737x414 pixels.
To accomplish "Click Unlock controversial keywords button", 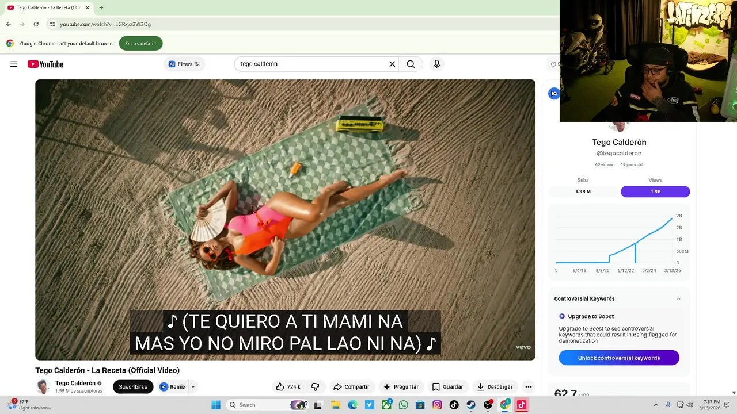I will pos(619,358).
